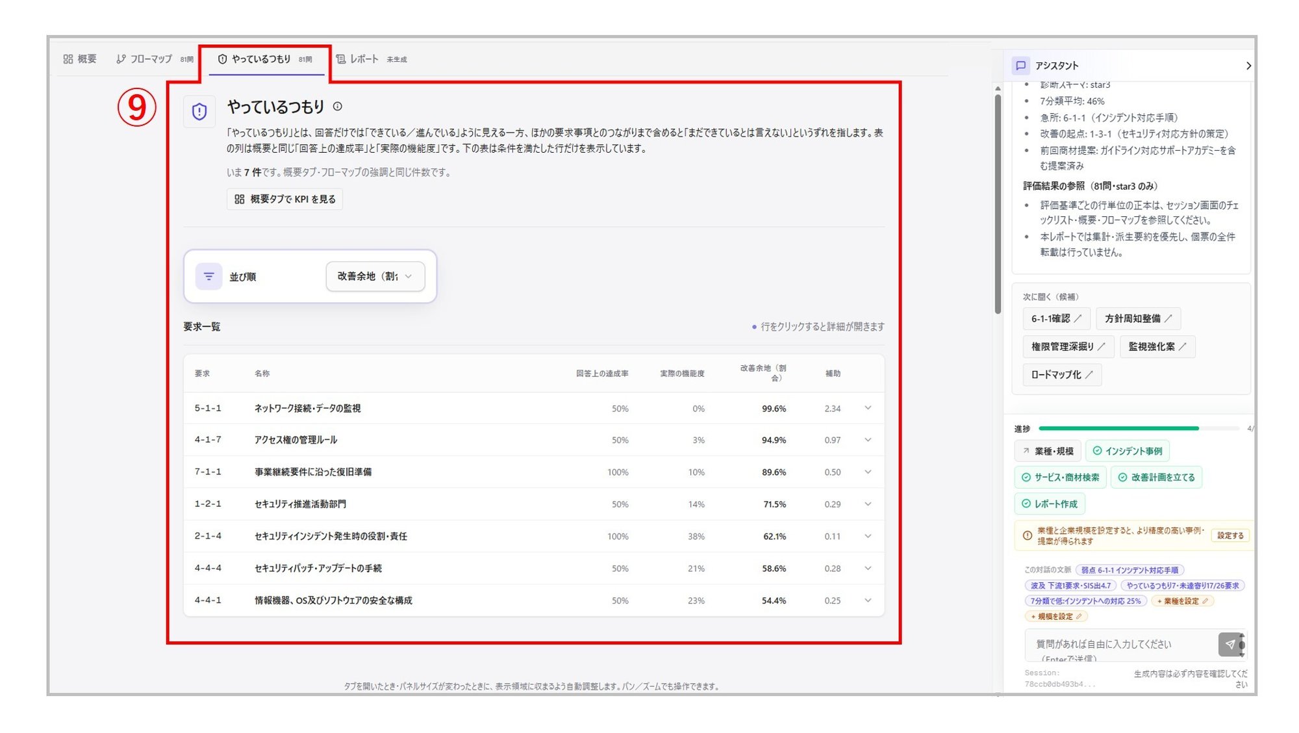Open the 改善余地 sort order dropdown

tap(375, 276)
